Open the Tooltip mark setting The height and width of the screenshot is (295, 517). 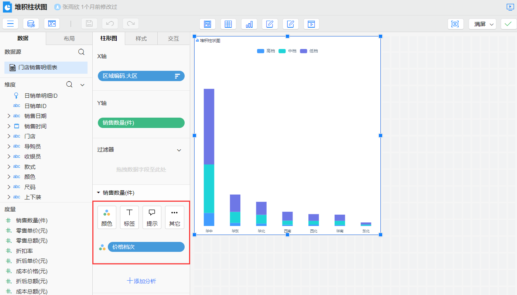[x=152, y=217]
